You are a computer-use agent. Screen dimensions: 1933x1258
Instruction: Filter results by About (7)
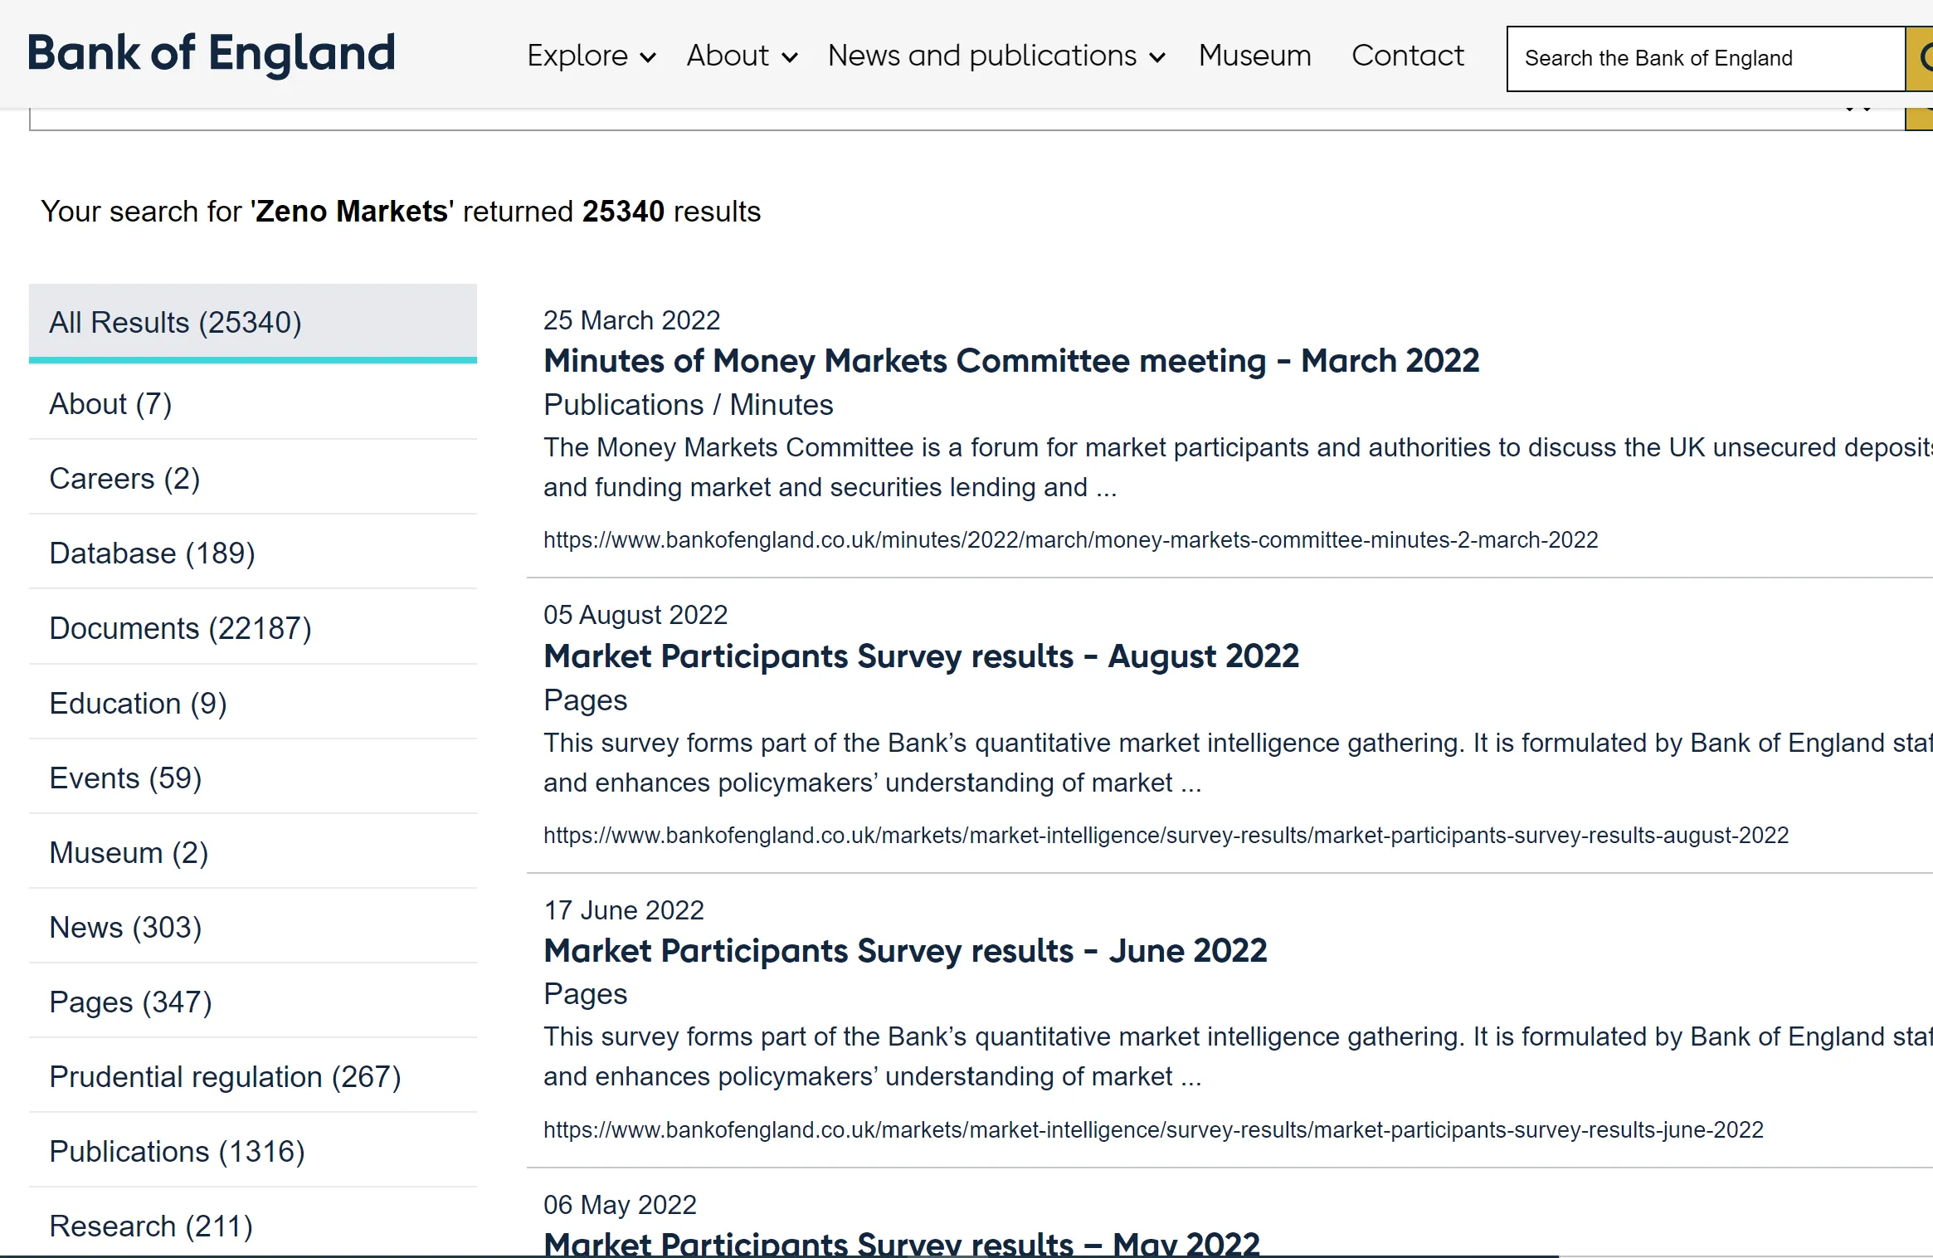pos(253,404)
